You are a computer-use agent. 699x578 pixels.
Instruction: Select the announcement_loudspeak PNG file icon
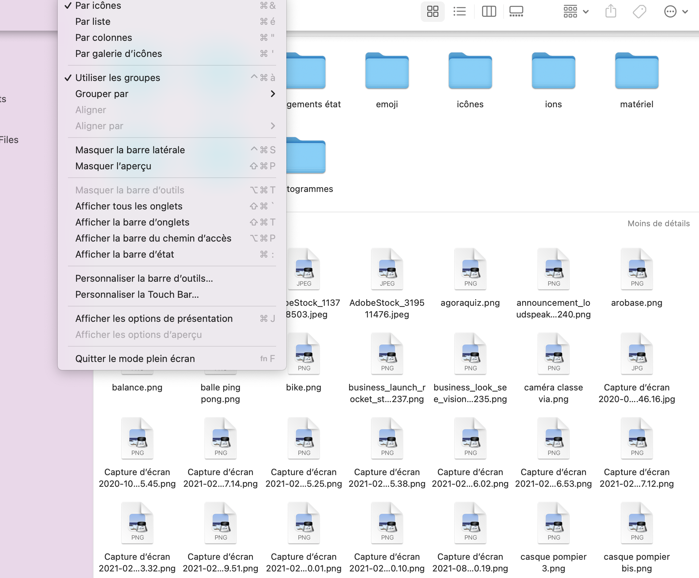554,269
